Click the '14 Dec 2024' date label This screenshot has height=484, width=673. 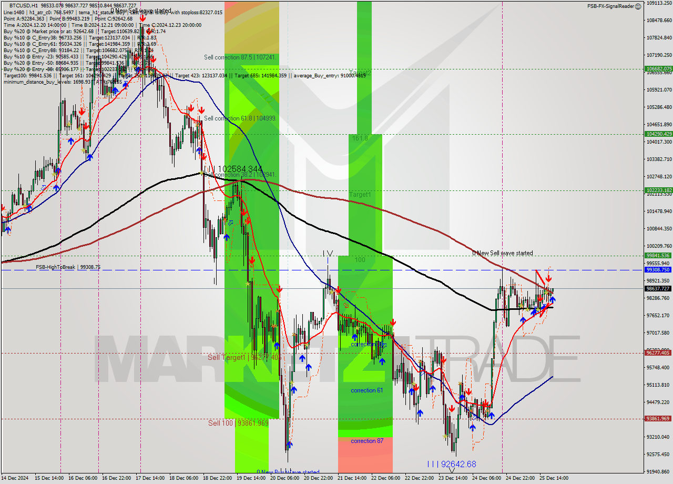tap(16, 478)
